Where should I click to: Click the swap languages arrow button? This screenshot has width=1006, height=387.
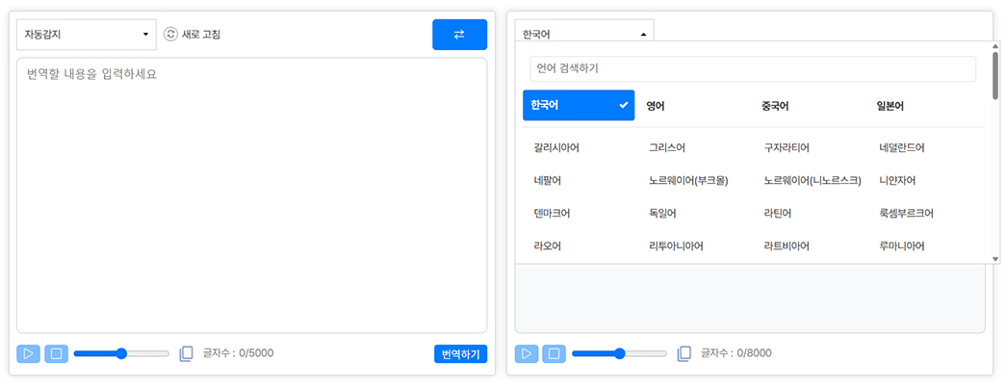459,35
